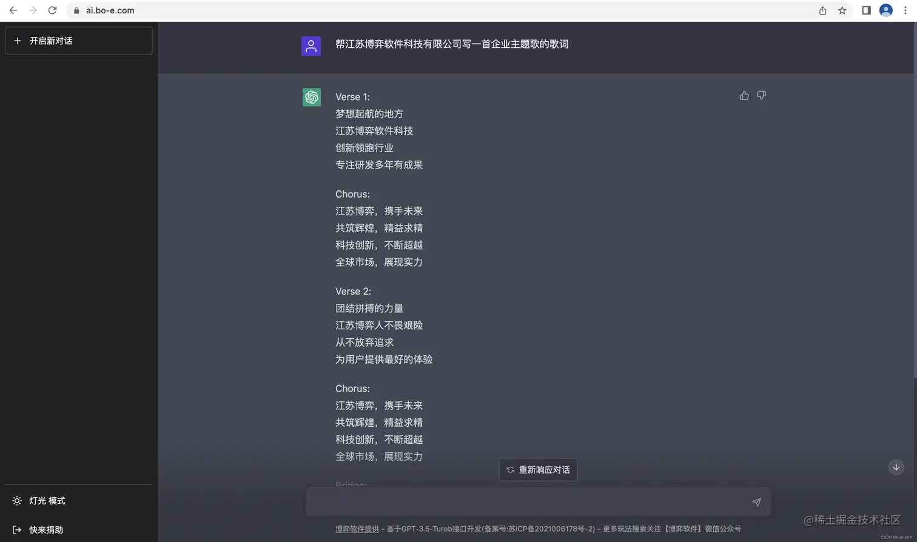Click the line 从不放弃追求
This screenshot has height=542, width=917.
(364, 343)
